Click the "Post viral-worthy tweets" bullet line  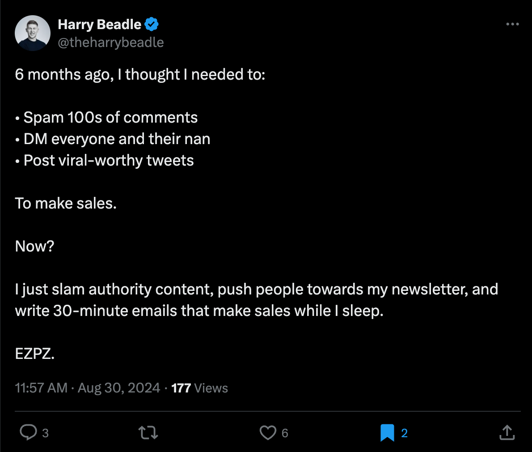[109, 160]
